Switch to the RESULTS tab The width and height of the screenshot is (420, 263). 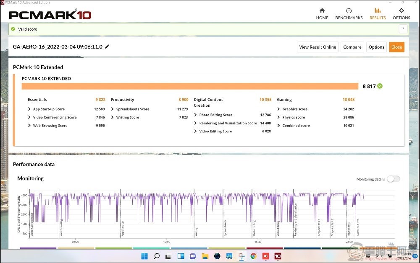pyautogui.click(x=378, y=14)
